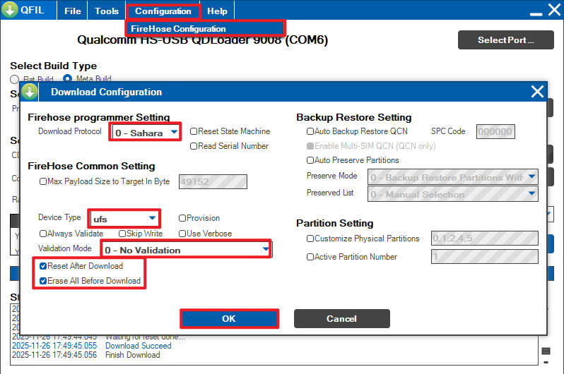Click the Download Configuration dialog green icon

[x=30, y=92]
